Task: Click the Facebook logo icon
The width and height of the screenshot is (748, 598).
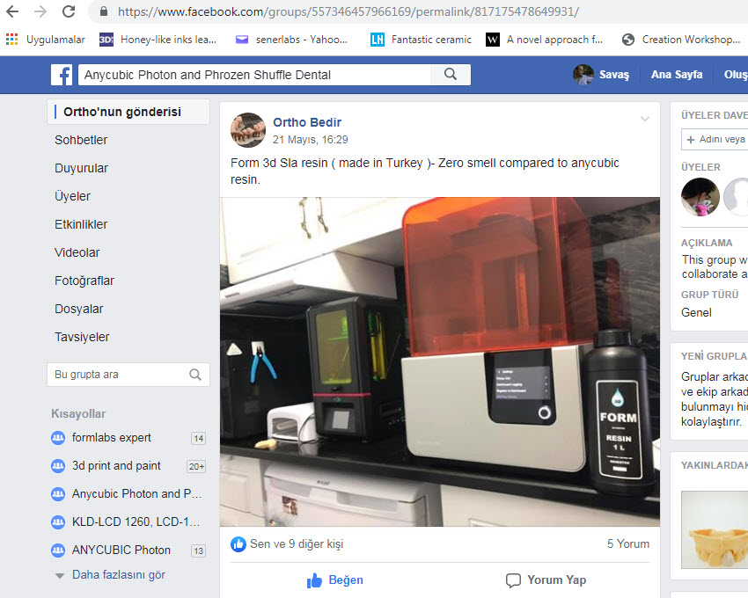Action: click(62, 75)
